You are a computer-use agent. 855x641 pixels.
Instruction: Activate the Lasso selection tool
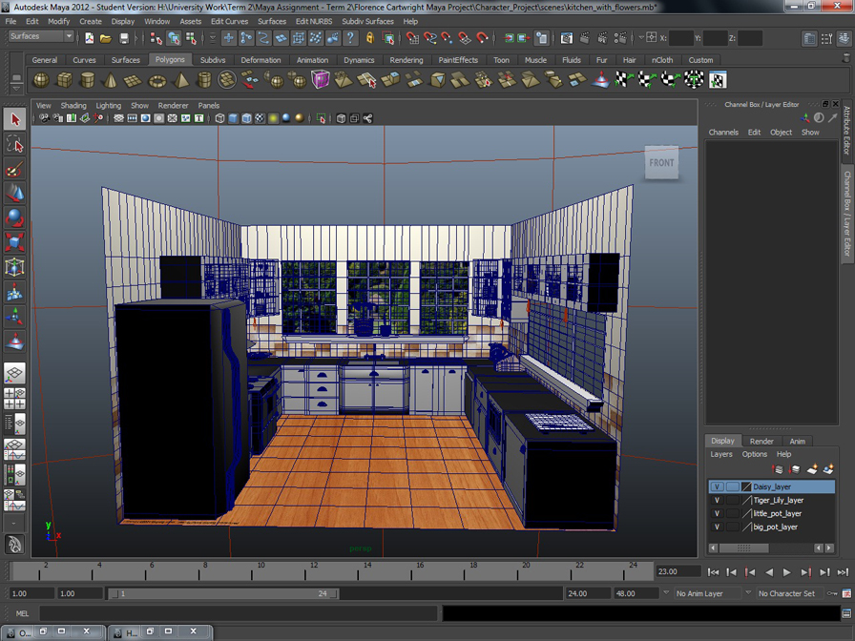[x=13, y=144]
